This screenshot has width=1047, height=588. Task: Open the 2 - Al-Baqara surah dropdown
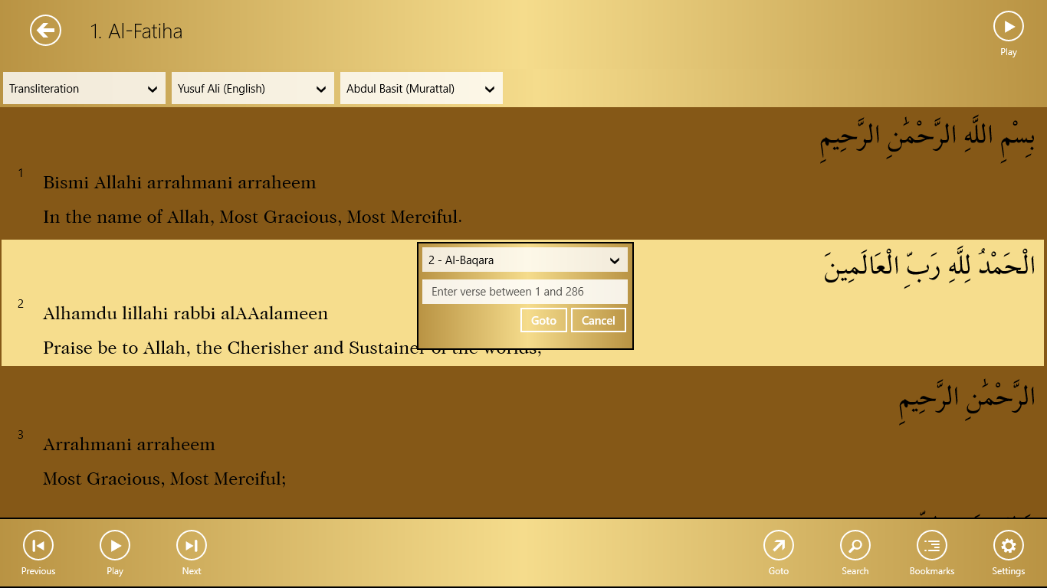[525, 260]
